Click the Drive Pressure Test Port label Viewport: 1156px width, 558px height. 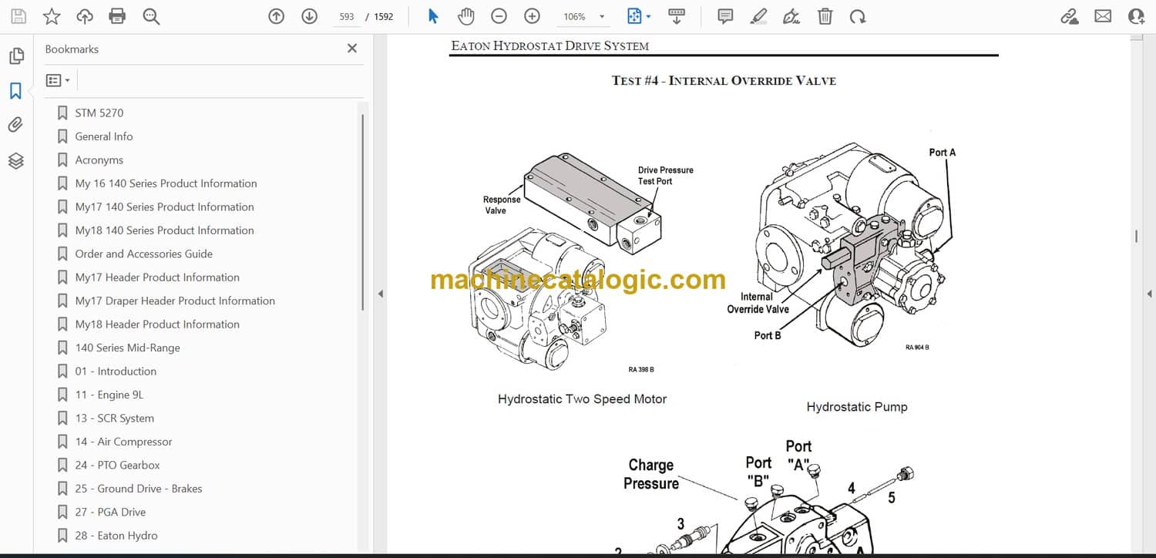point(665,176)
